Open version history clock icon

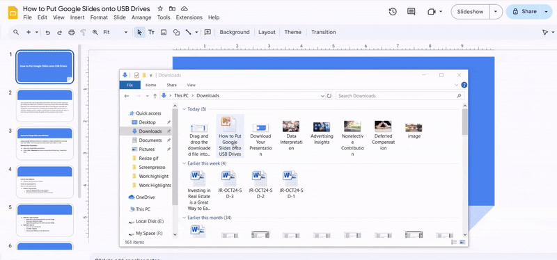[393, 11]
